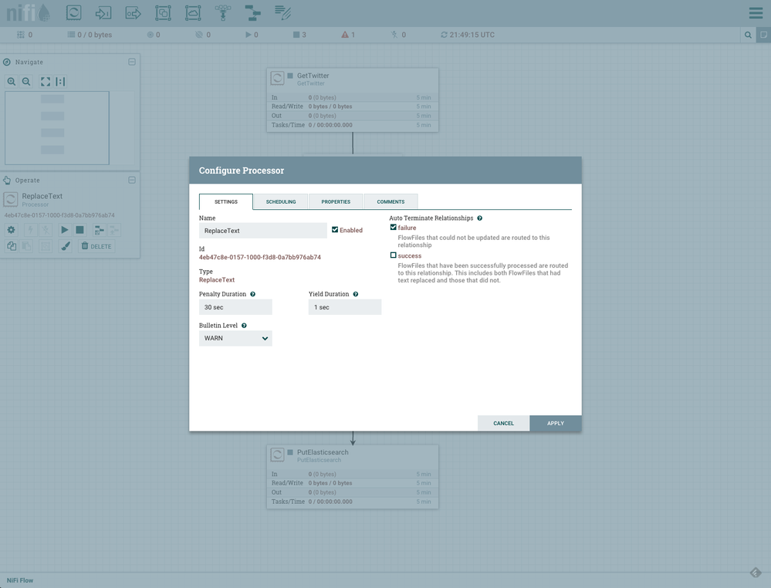Screen dimensions: 771x588
Task: Click the processor Id value text
Action: coord(260,257)
